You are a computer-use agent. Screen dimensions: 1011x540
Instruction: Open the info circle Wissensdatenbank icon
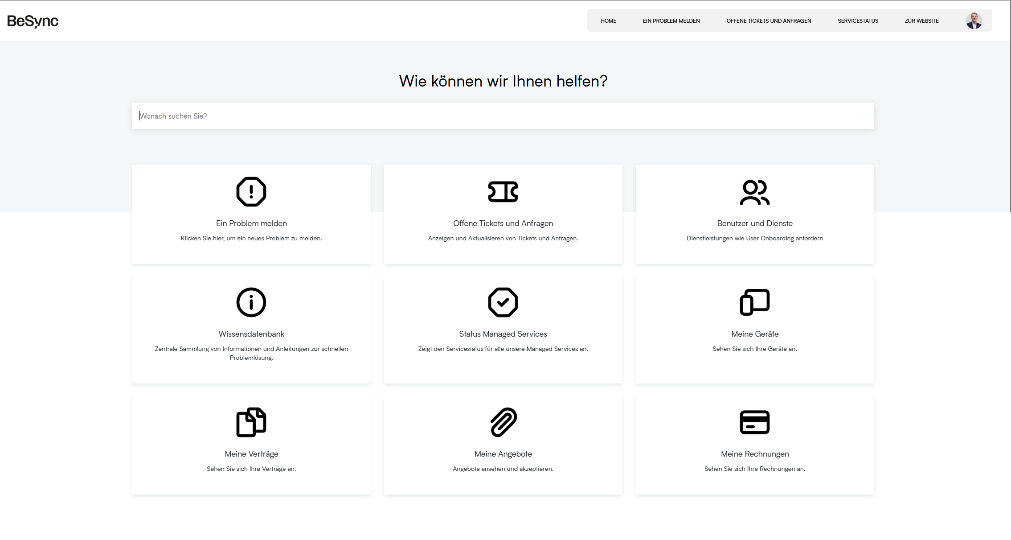[x=251, y=302]
